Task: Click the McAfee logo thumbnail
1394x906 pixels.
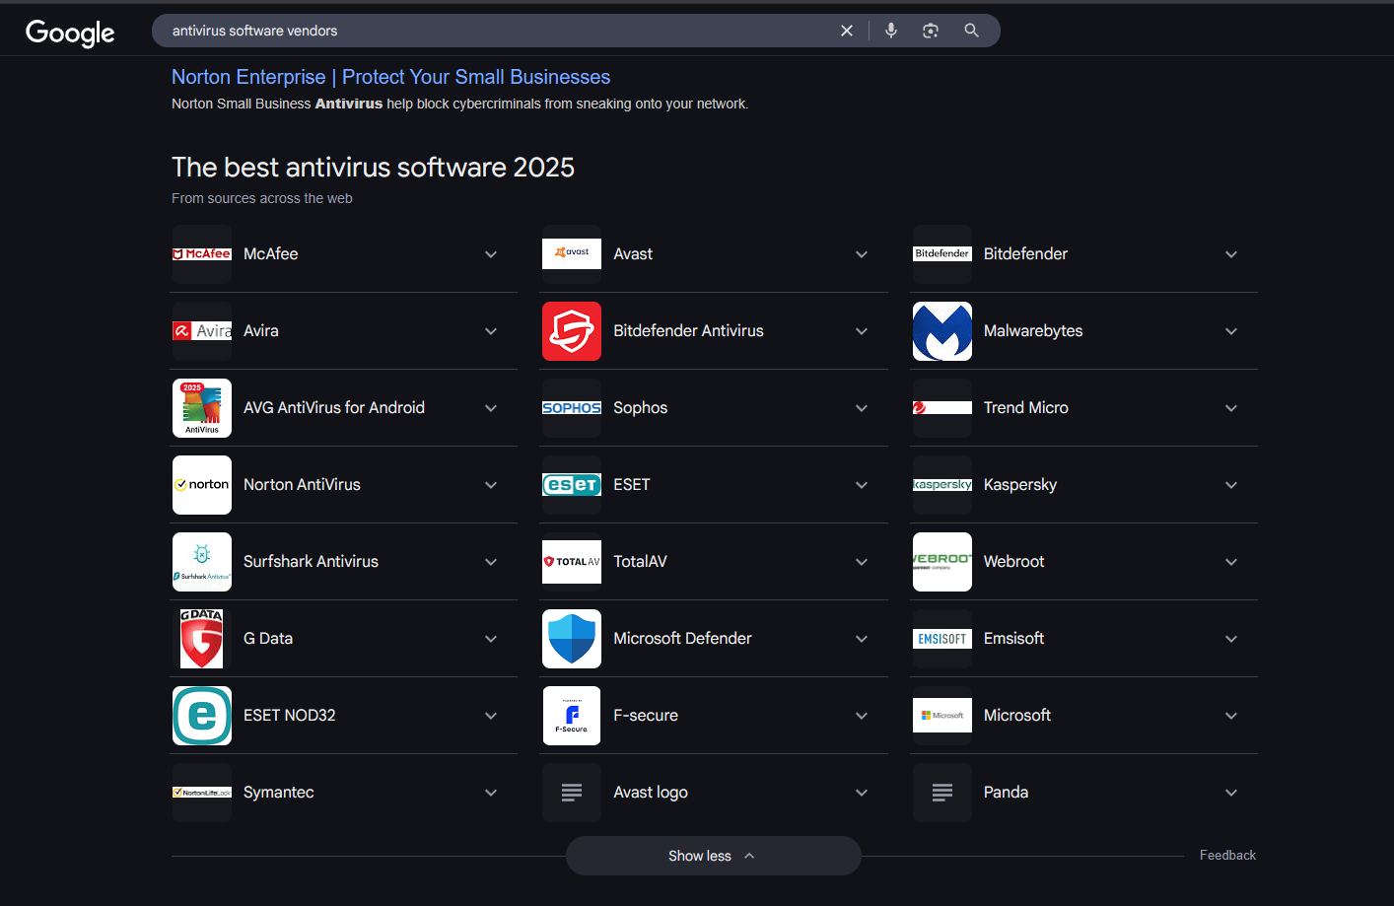Action: (202, 254)
